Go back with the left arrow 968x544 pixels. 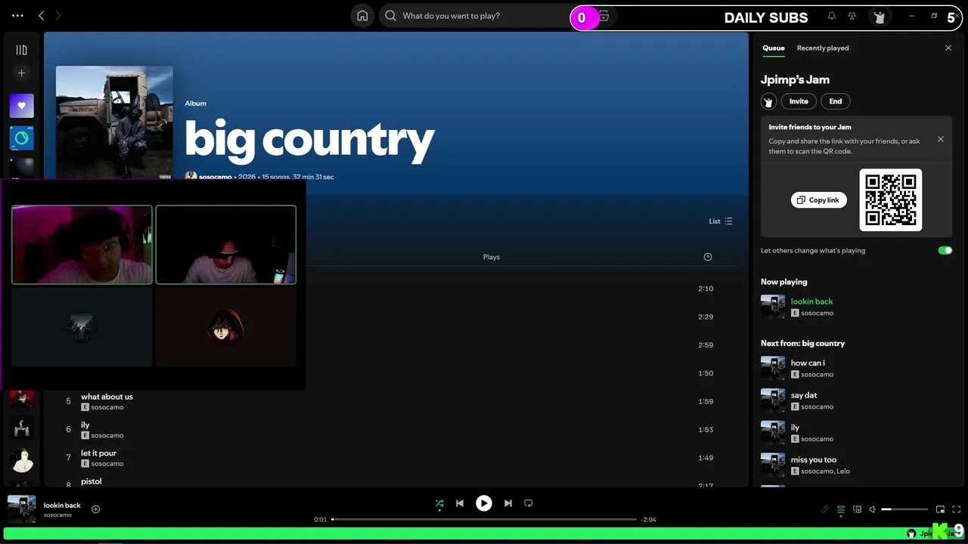[x=42, y=15]
